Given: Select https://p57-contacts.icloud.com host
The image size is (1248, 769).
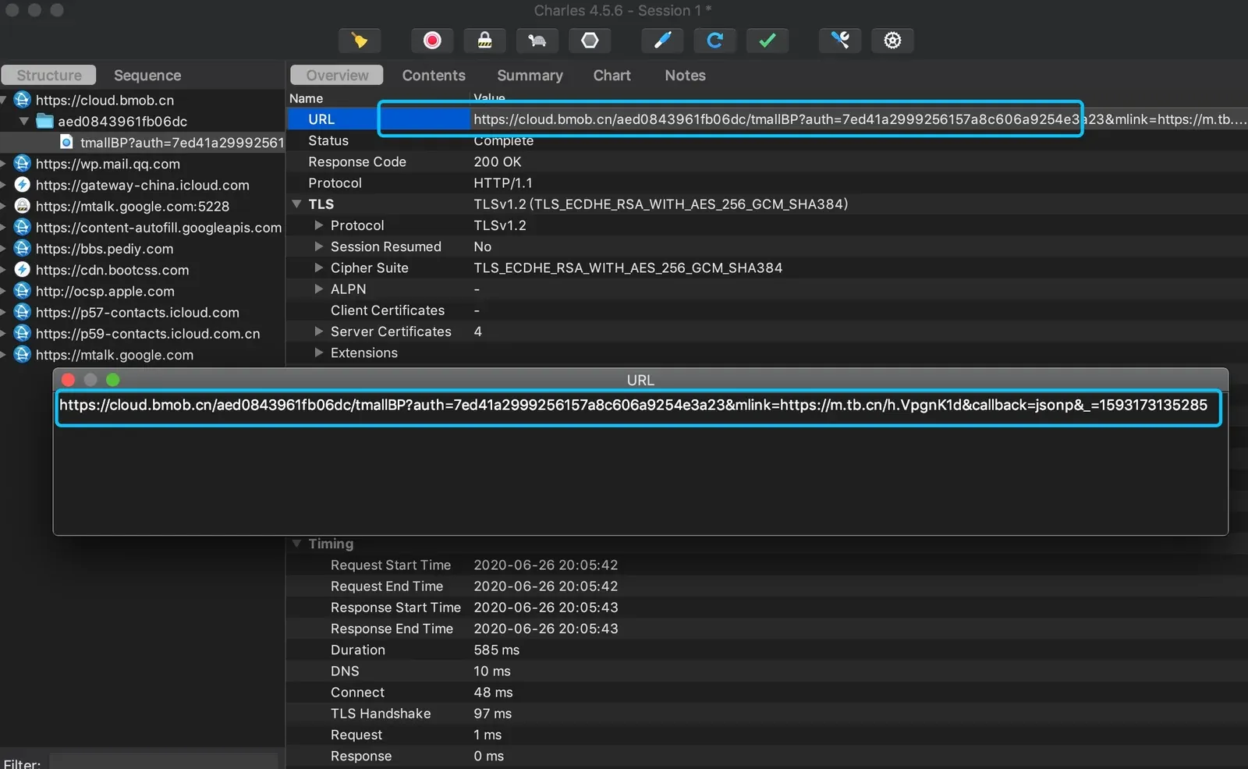Looking at the screenshot, I should point(137,312).
